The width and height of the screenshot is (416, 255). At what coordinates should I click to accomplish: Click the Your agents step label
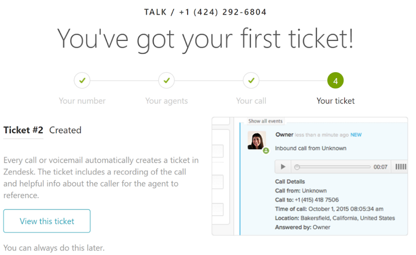[167, 101]
